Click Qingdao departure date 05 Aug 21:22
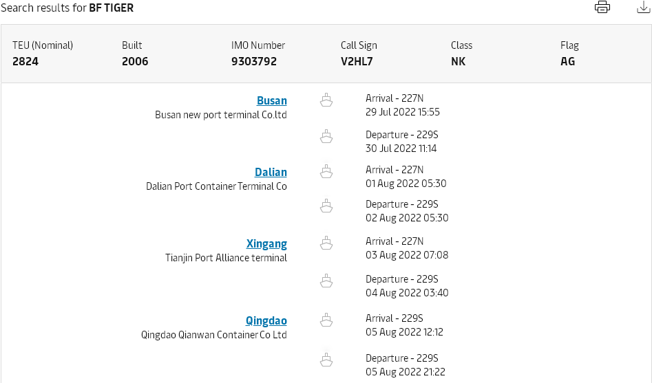This screenshot has width=652, height=383. click(405, 372)
